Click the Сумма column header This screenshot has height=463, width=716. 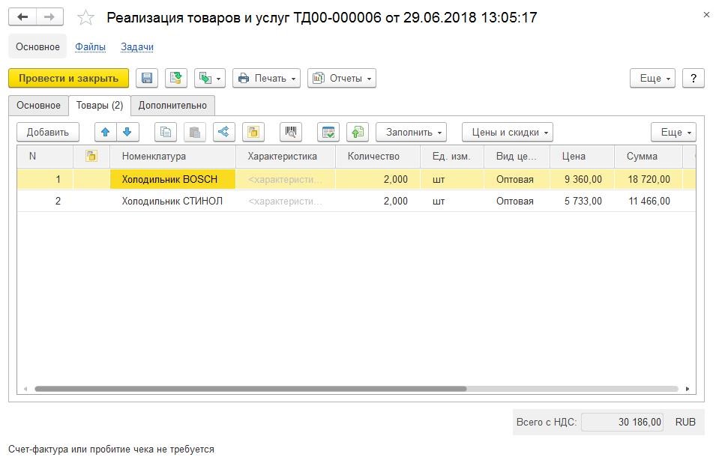point(649,156)
